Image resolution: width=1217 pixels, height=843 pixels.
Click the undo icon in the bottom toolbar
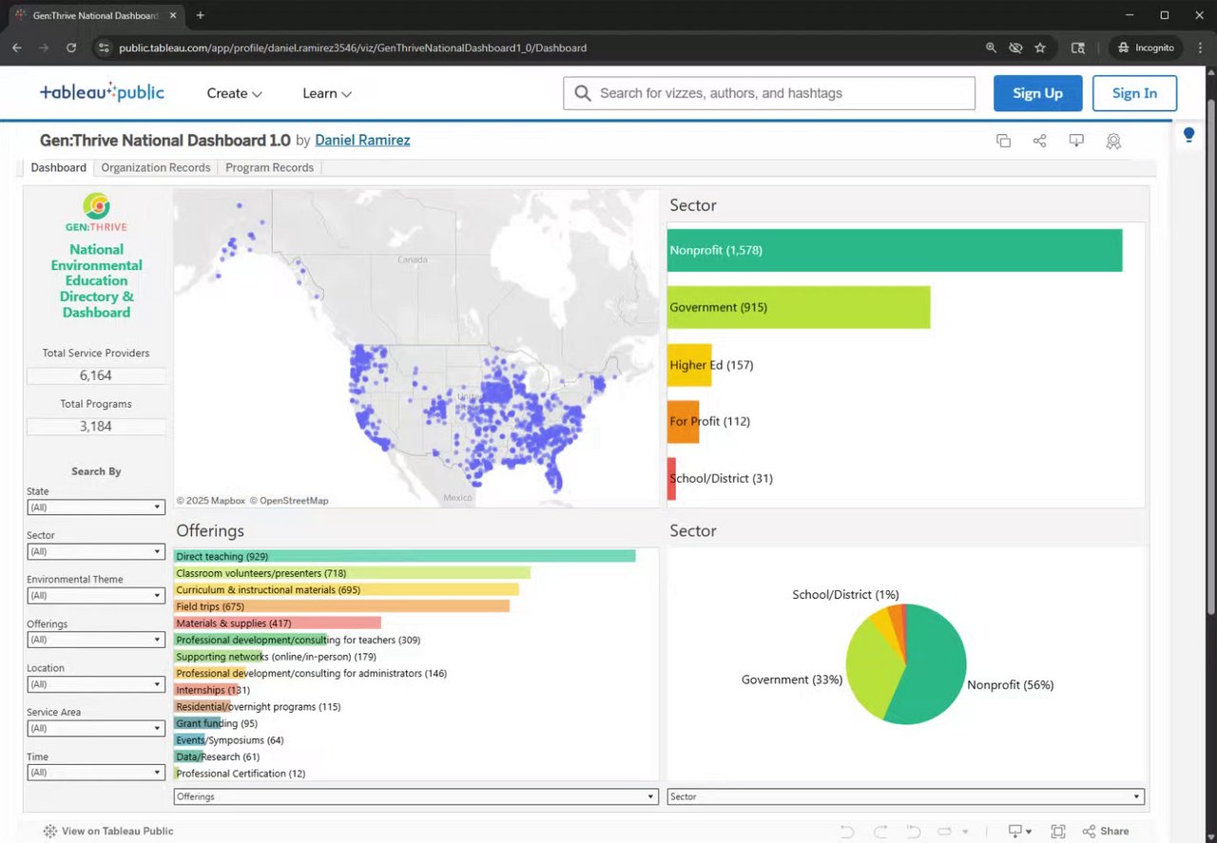click(846, 832)
